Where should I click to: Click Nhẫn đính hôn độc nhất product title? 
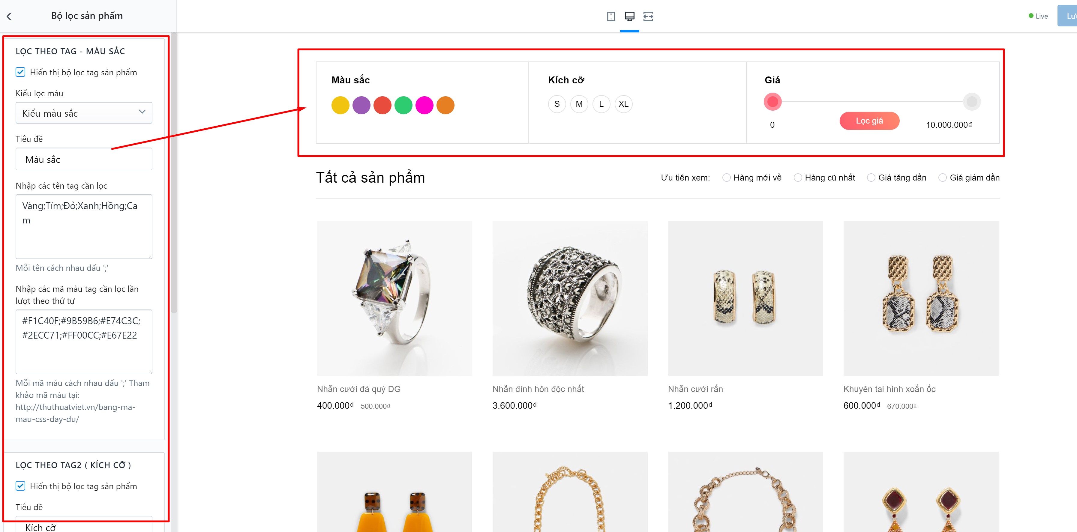538,389
